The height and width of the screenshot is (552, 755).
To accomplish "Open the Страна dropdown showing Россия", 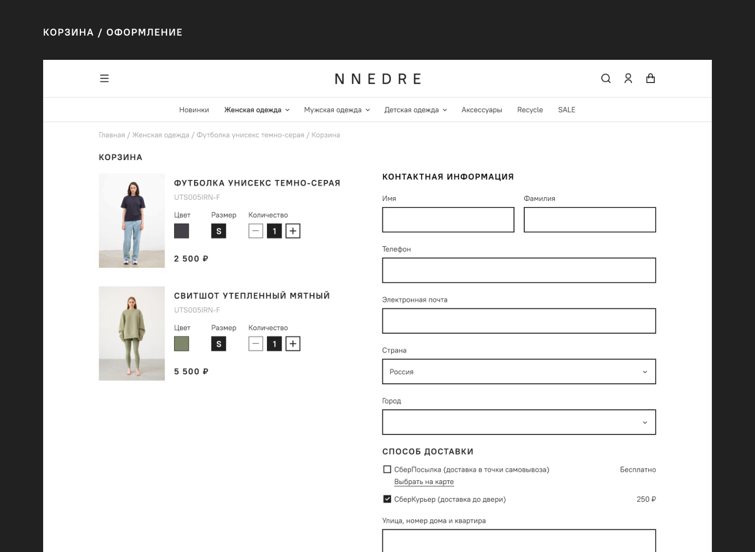I will pyautogui.click(x=519, y=372).
